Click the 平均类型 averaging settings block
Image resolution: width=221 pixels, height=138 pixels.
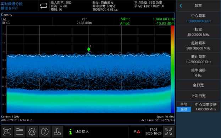[149, 4]
